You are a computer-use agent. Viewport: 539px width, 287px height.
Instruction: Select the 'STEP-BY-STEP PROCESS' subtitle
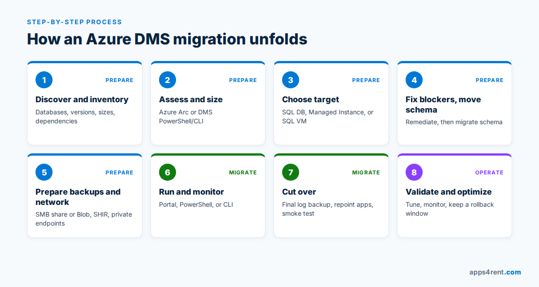74,22
